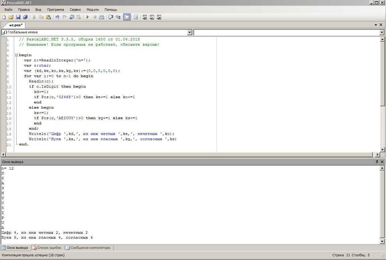This screenshot has height=260, width=386.
Task: Open the Сообщения компилятора tab
Action: tap(88, 248)
